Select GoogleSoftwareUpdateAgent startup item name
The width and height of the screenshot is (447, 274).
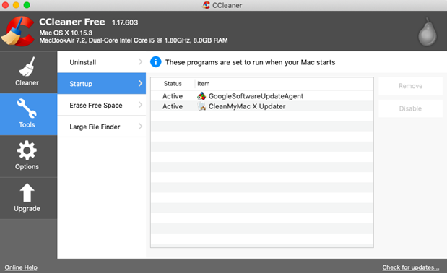tap(256, 96)
